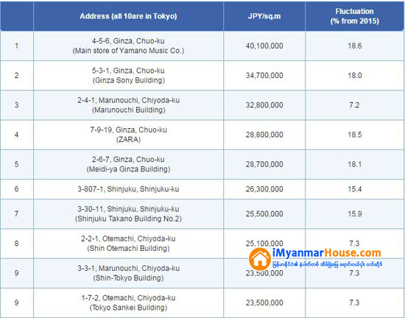405x318 pixels.
Task: Select rank number 3 beside Marunouchi Building
Action: tap(16, 105)
